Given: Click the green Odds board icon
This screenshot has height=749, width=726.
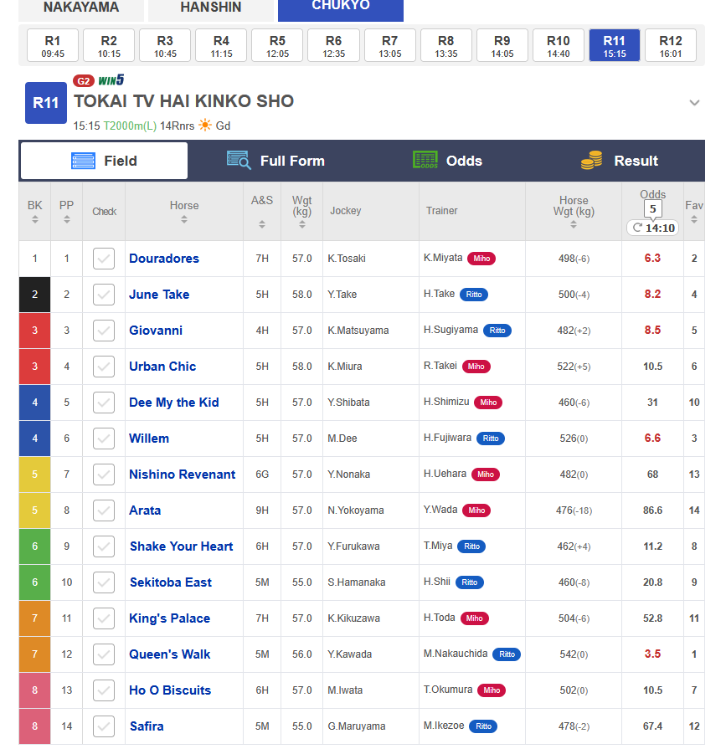Looking at the screenshot, I should (x=425, y=160).
